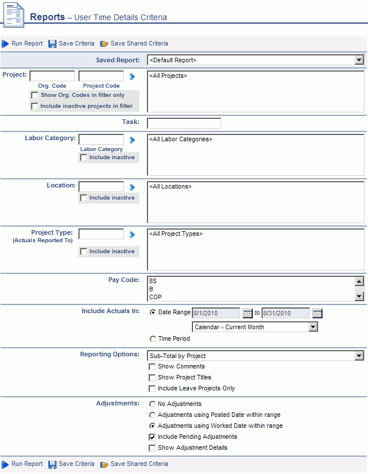Open the Sub-Total by Project dropdown
Screen dimensions: 368x474
255,356
